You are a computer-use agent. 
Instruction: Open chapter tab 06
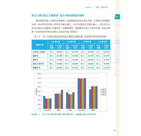click(x=117, y=48)
